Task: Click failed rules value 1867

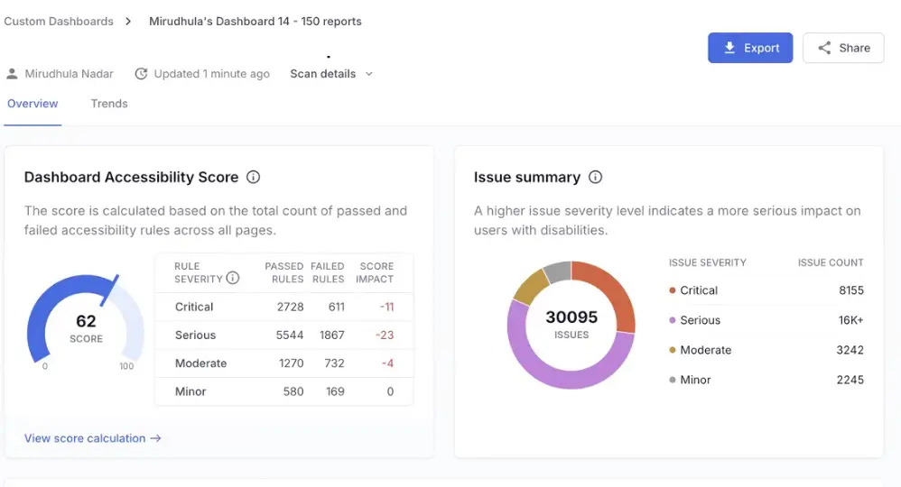Action: pos(332,335)
